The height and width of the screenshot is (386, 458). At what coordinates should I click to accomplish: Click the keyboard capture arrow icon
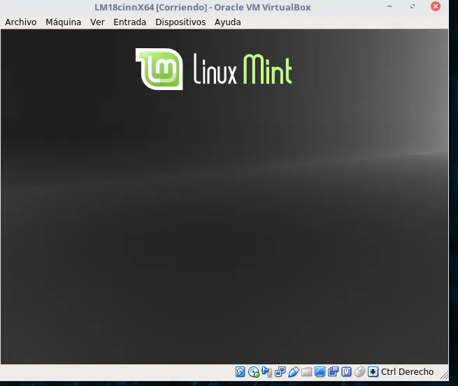[373, 372]
